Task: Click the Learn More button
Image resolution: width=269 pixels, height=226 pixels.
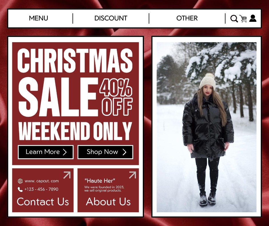Action: [x=46, y=152]
